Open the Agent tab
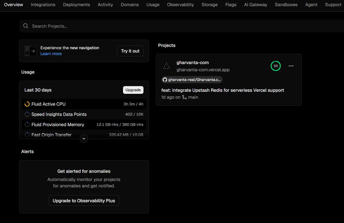 [x=311, y=5]
